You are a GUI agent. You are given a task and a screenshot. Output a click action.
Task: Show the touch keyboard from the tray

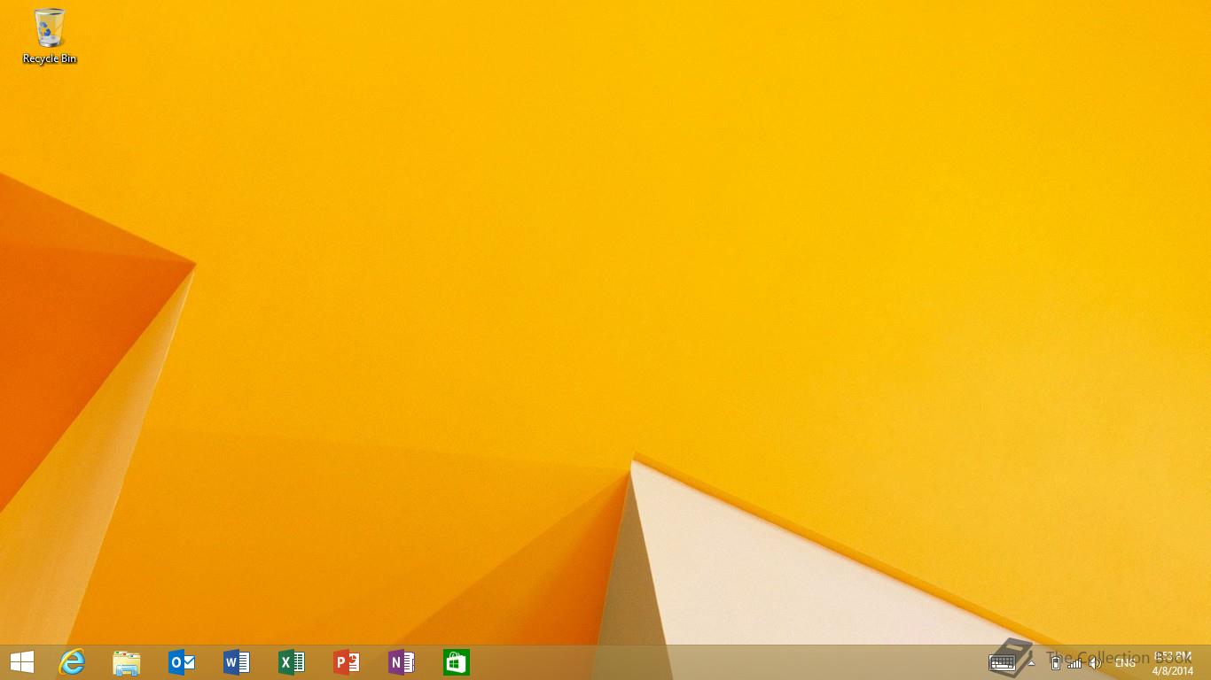tap(1003, 662)
